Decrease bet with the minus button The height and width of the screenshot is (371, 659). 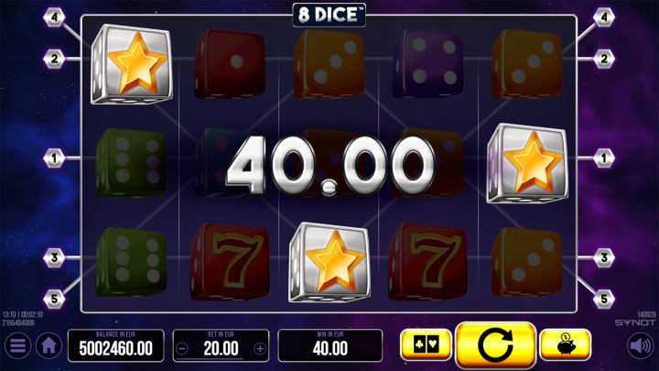pyautogui.click(x=182, y=348)
